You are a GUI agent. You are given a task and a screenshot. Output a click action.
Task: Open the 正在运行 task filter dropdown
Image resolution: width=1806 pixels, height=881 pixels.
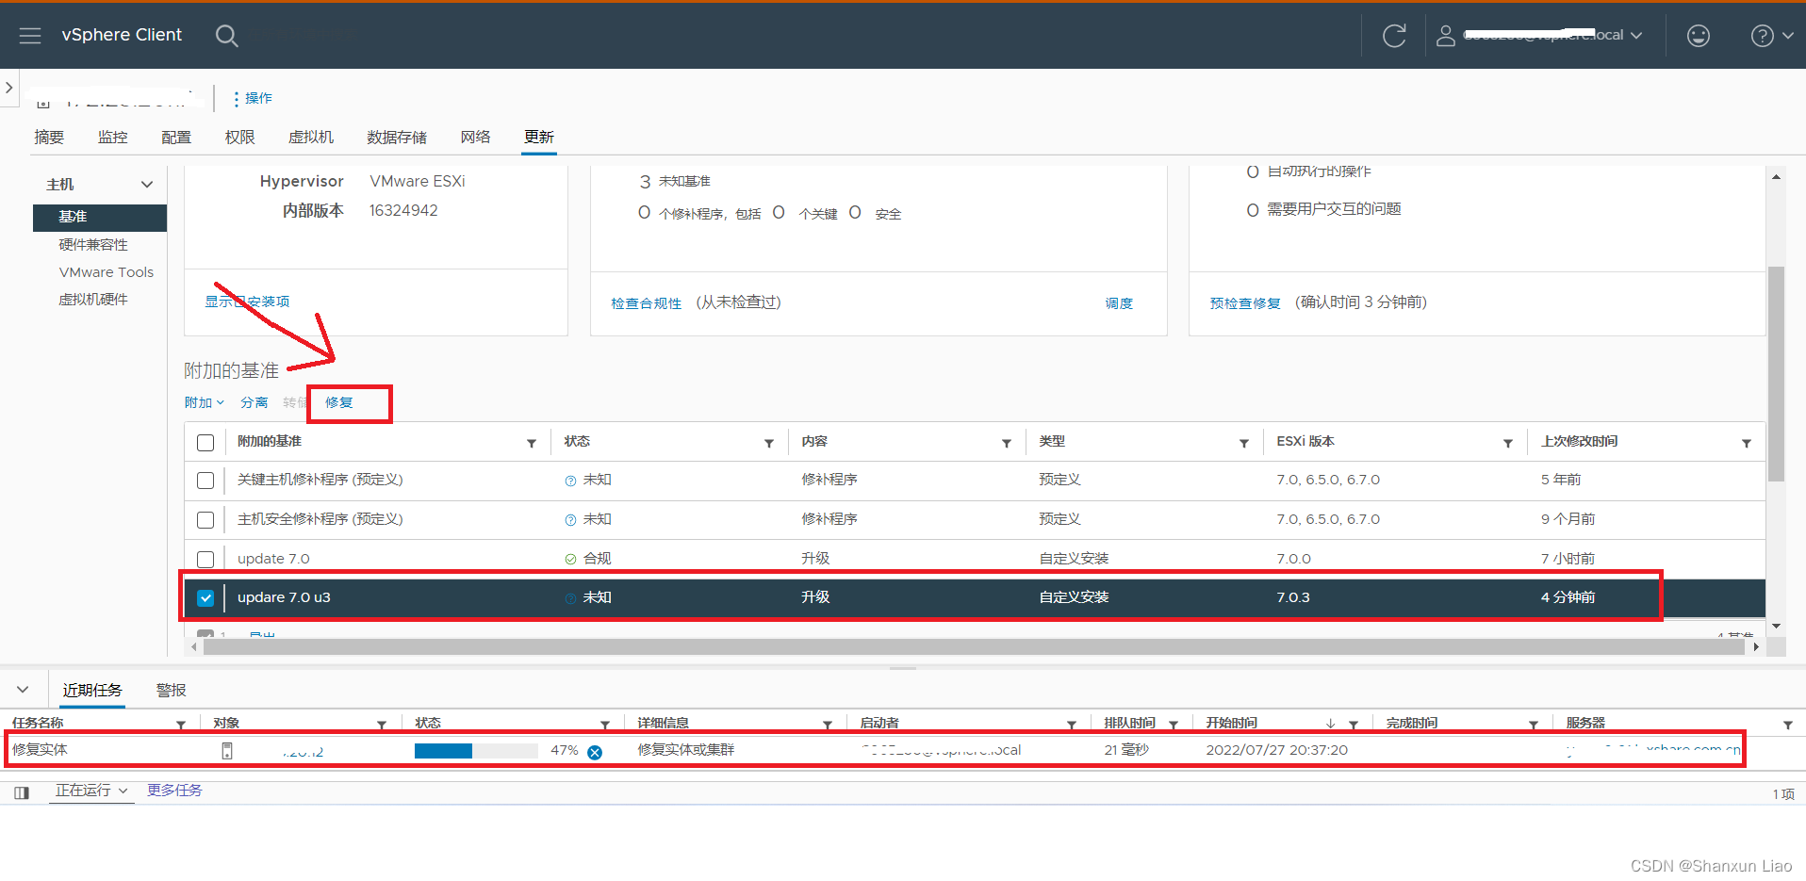tap(91, 791)
